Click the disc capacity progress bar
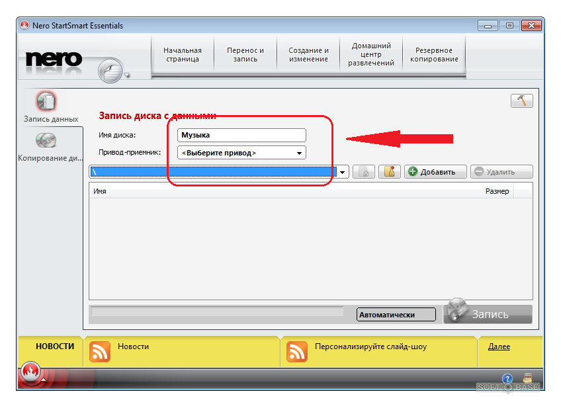The height and width of the screenshot is (408, 561). tap(217, 311)
